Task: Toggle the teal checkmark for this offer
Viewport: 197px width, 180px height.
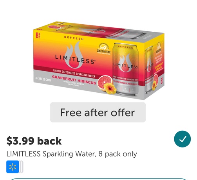Action: coord(182,139)
